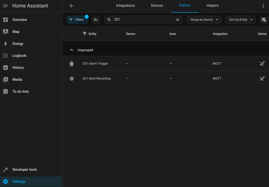Click the read-only status icon for 201 Start Recording
The width and height of the screenshot is (269, 187).
click(262, 79)
